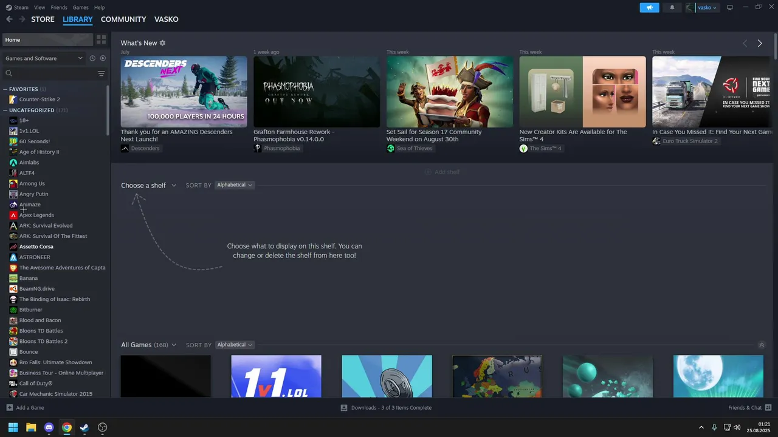The image size is (778, 437).
Task: Open the notifications bell
Action: point(672,8)
